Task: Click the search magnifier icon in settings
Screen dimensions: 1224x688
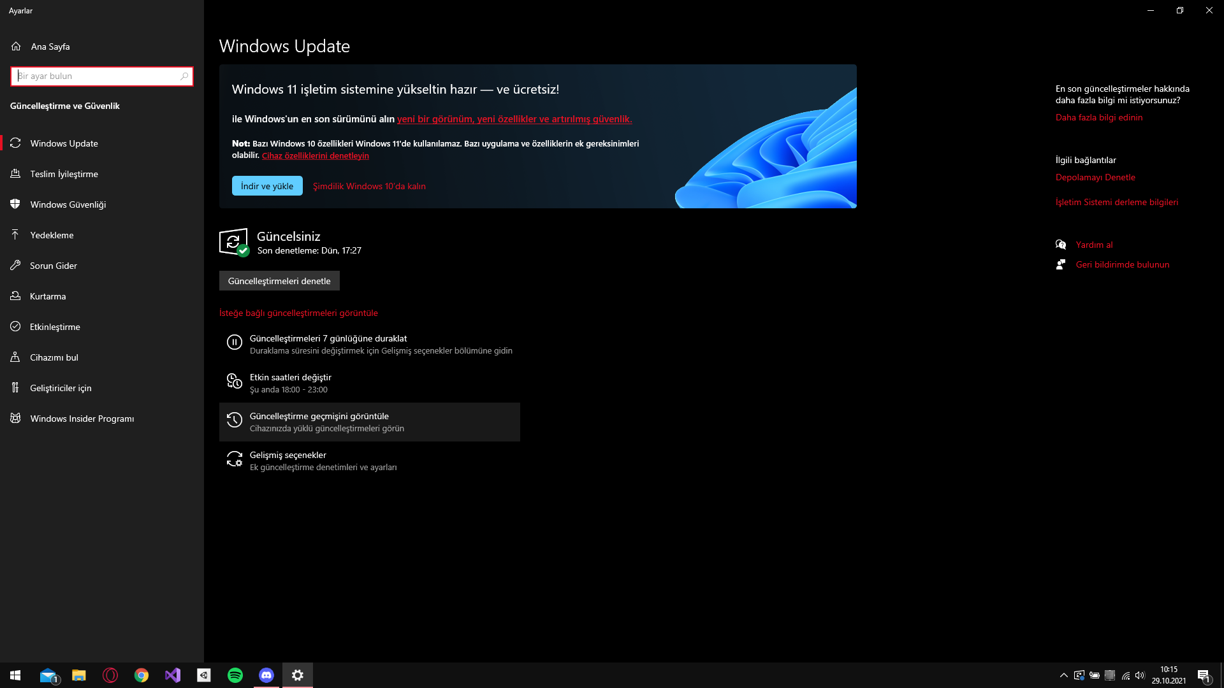Action: pyautogui.click(x=184, y=76)
